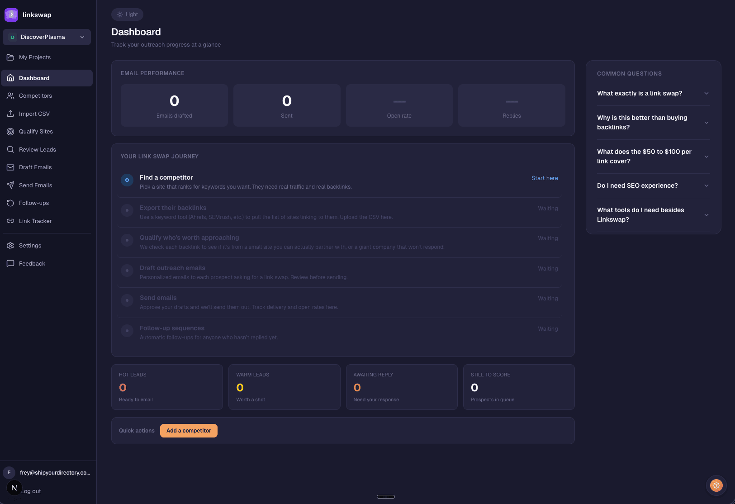Click the Competitors people icon
This screenshot has height=504, width=735.
point(10,96)
